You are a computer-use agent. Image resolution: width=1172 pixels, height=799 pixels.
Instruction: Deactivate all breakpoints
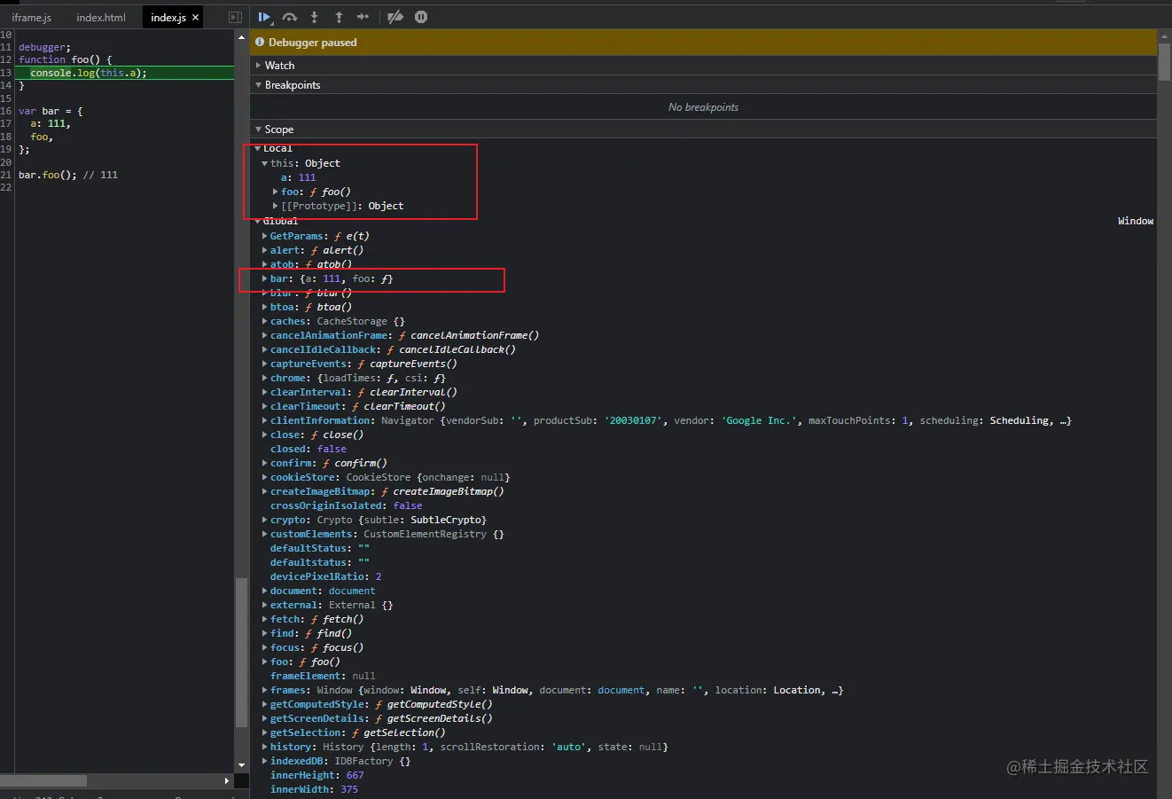[x=395, y=17]
